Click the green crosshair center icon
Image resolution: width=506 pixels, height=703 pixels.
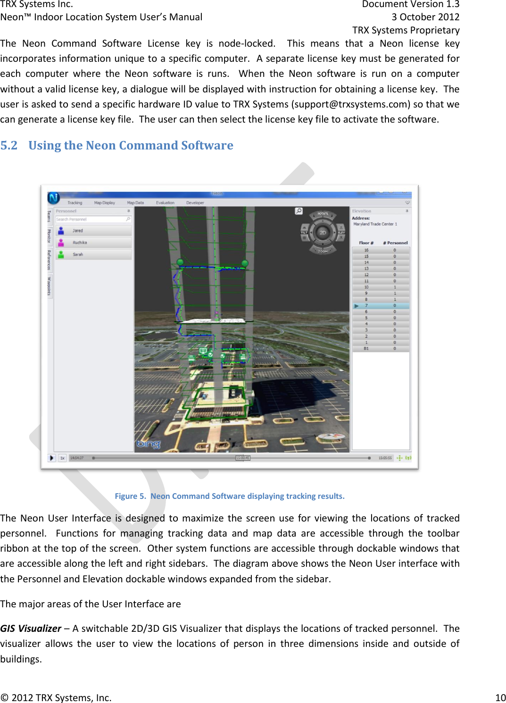tap(399, 458)
